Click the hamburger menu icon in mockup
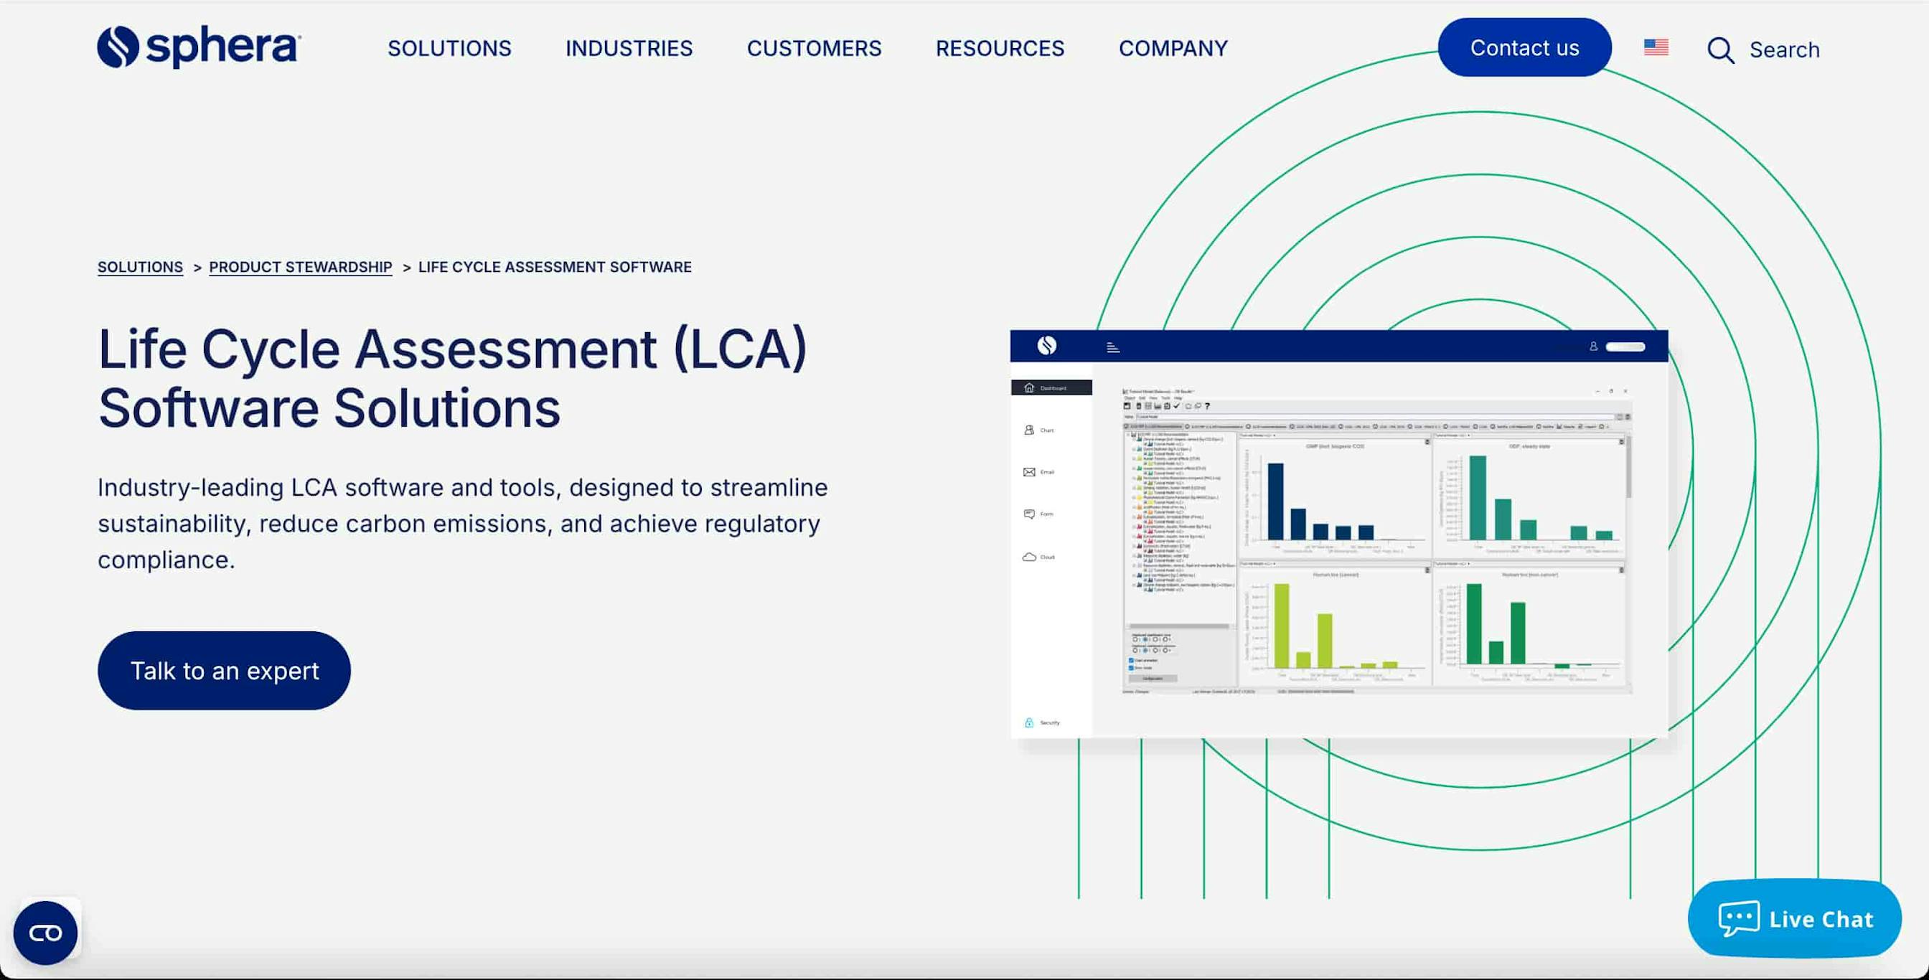The width and height of the screenshot is (1929, 980). (1113, 347)
